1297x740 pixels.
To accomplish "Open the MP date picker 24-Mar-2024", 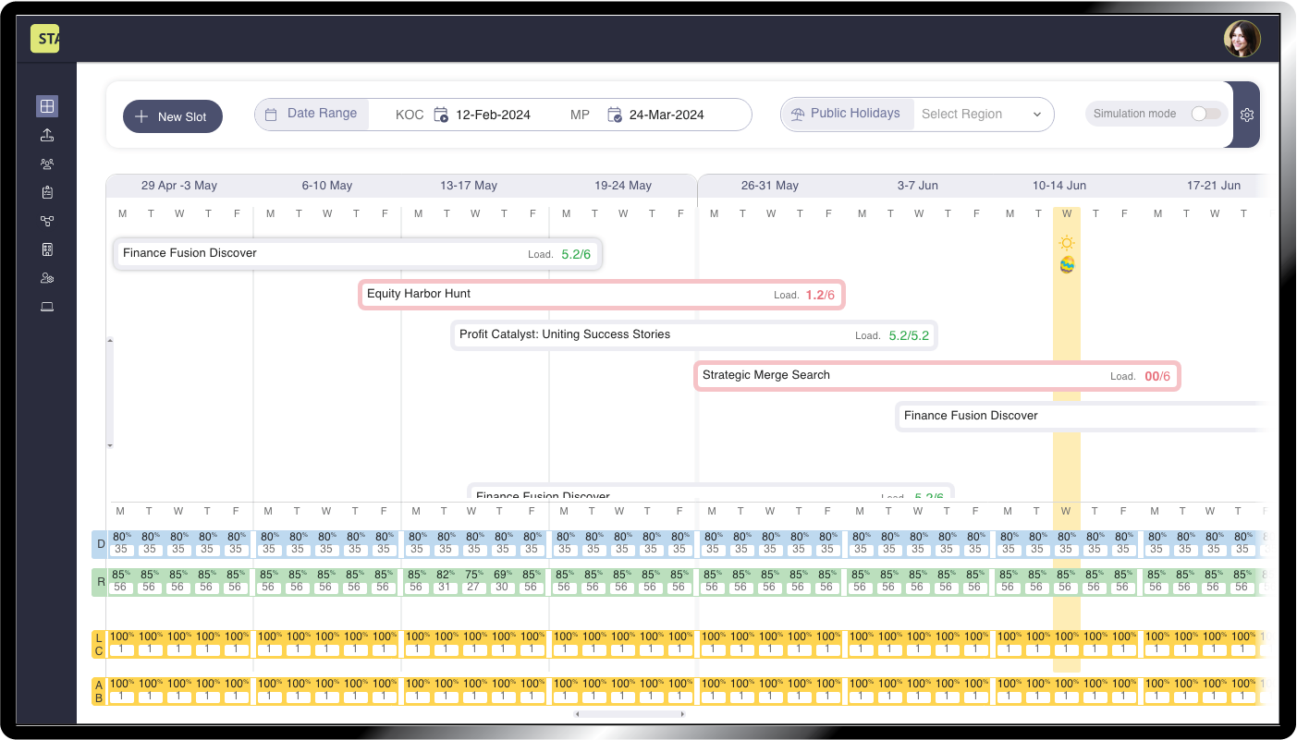I will 666,115.
